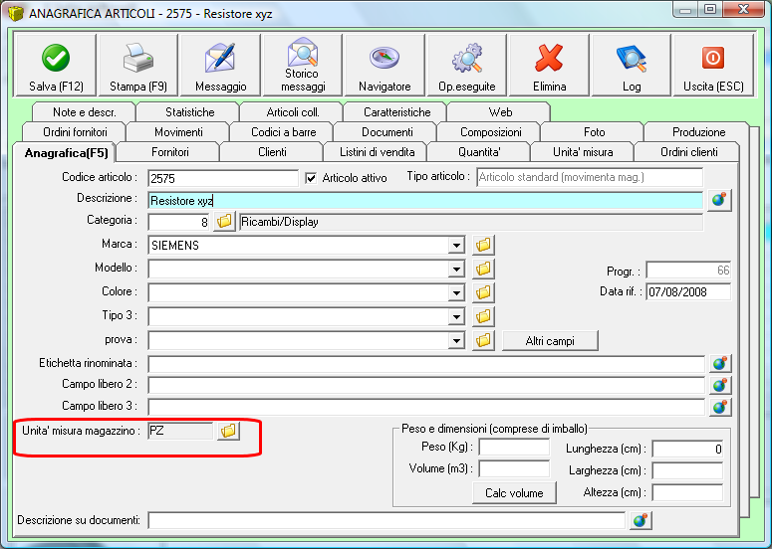The width and height of the screenshot is (772, 549).
Task: Click globe icon next to Descrizione field
Action: (x=719, y=200)
